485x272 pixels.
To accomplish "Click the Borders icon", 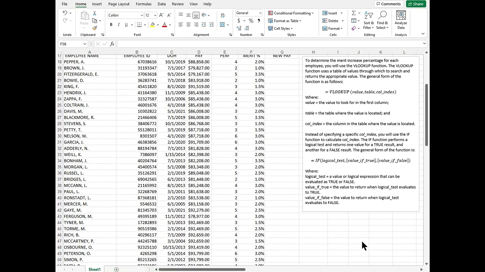I will (x=139, y=25).
